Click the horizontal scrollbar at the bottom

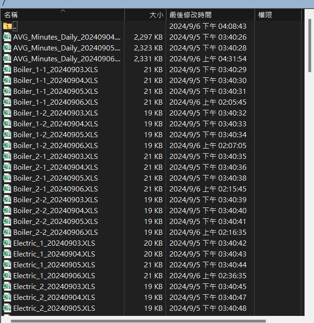pos(137,321)
